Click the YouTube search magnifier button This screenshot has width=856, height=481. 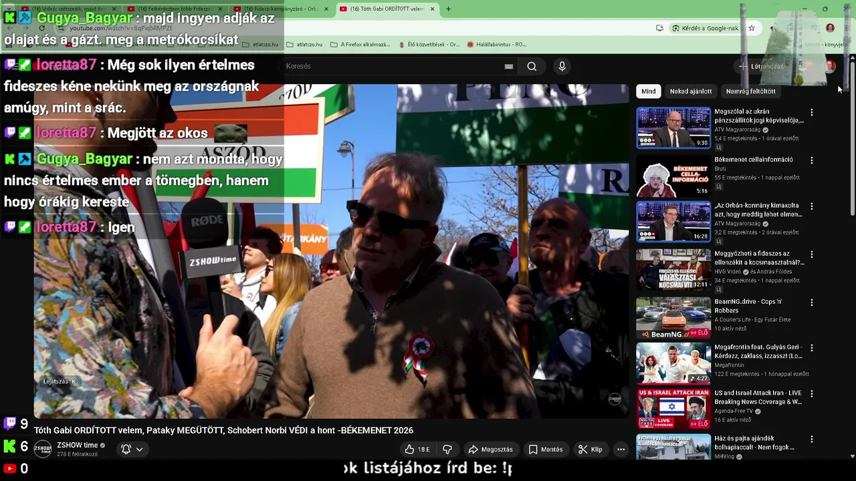532,66
